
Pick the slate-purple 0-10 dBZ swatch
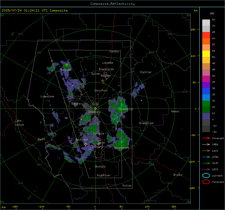tap(206, 116)
